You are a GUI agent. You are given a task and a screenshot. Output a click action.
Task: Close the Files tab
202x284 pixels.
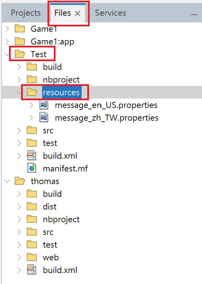click(x=78, y=13)
